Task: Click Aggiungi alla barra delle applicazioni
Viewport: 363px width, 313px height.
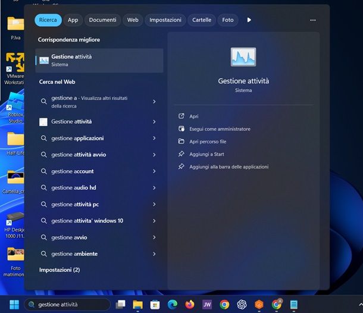Action: pyautogui.click(x=229, y=167)
